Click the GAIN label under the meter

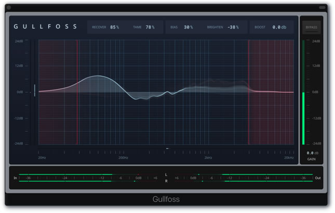coord(311,159)
